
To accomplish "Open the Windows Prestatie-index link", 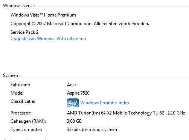I will [105, 103].
